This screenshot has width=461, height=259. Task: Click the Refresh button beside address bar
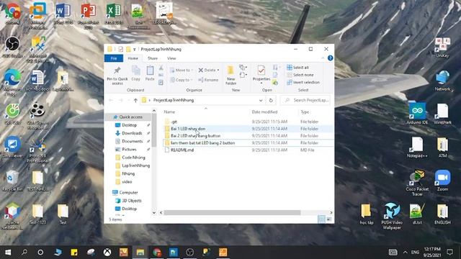pyautogui.click(x=271, y=101)
